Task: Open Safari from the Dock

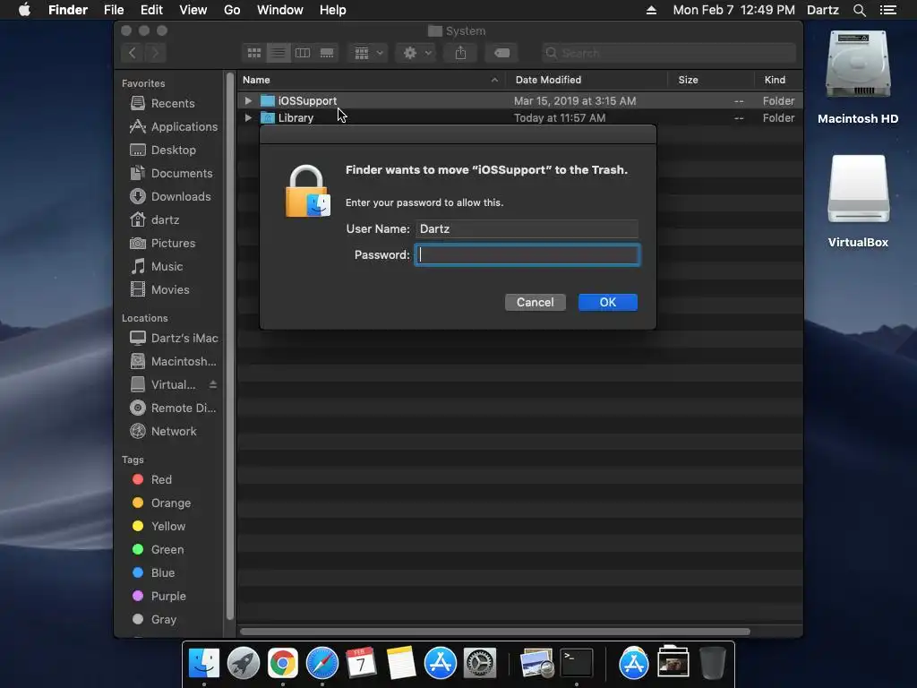Action: [322, 664]
